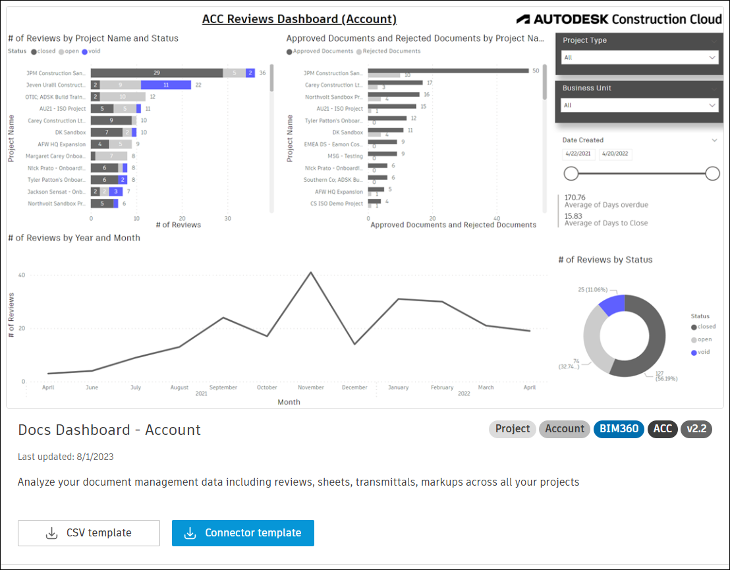Viewport: 730px width, 570px height.
Task: Select the Account tag badge
Action: pos(564,429)
